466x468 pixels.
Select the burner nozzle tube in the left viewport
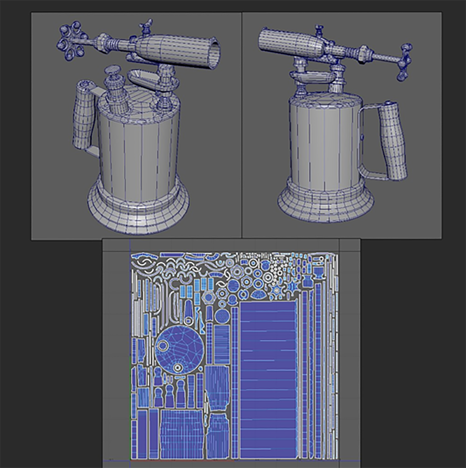click(x=178, y=51)
